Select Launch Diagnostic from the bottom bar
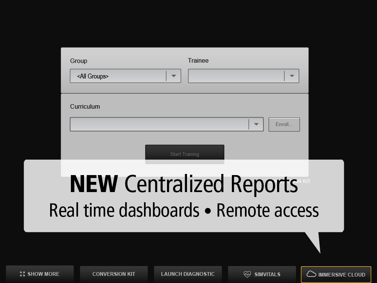The image size is (377, 283). (188, 274)
